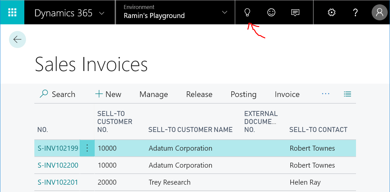This screenshot has height=192, width=390.
Task: Select Helen Ray contact cell
Action: 305,182
